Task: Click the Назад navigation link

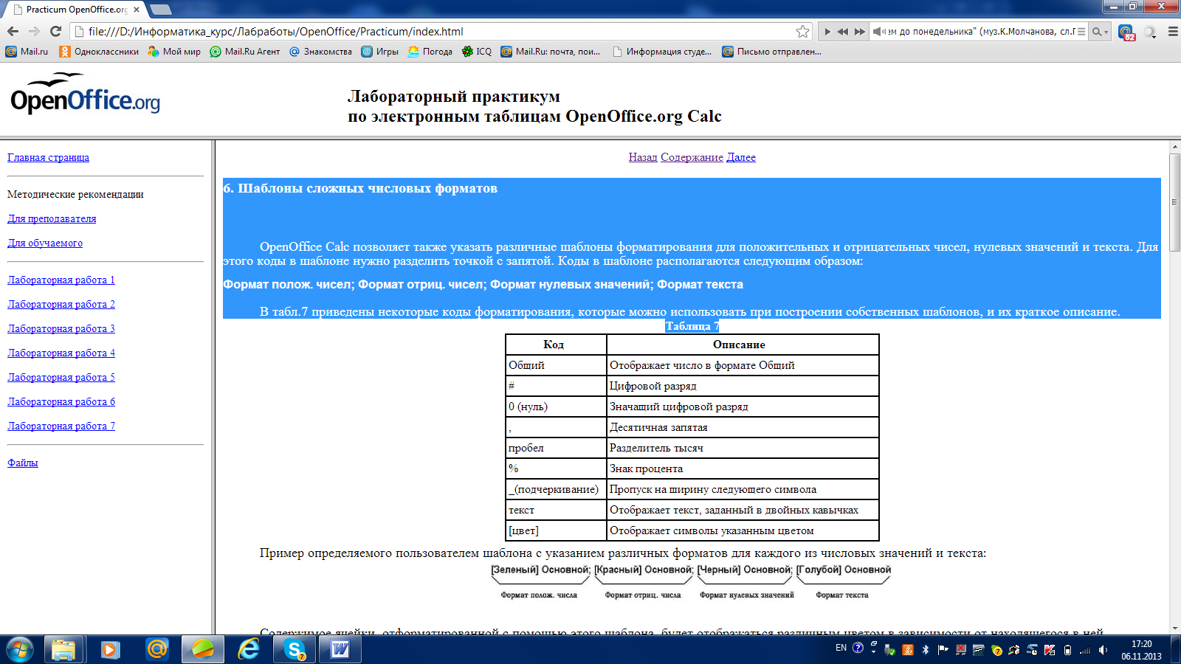Action: pyautogui.click(x=643, y=157)
